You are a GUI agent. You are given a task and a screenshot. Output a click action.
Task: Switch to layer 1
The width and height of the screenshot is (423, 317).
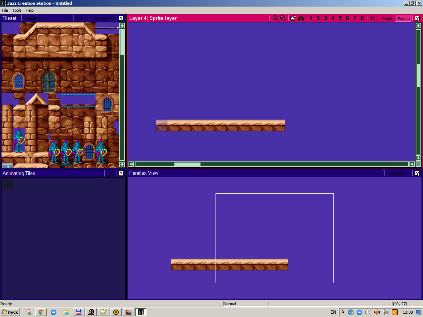tap(311, 18)
